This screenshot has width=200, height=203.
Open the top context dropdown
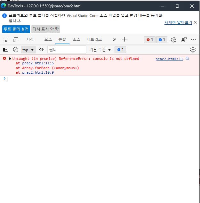point(28,50)
